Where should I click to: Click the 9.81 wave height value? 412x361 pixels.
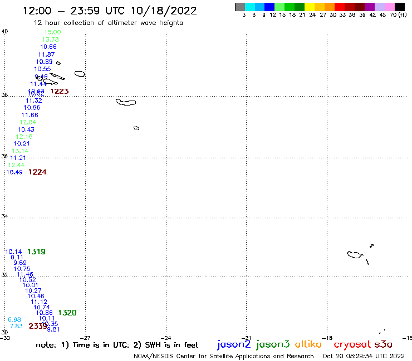pos(53,329)
